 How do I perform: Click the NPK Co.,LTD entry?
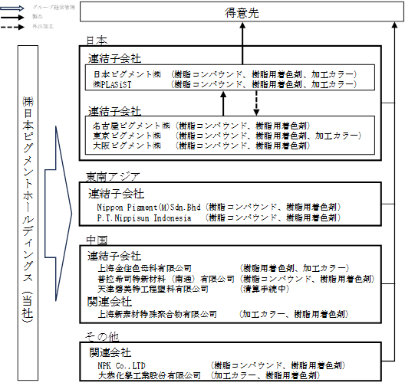click(x=122, y=365)
